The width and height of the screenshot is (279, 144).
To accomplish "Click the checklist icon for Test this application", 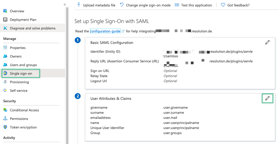I will [177, 5].
